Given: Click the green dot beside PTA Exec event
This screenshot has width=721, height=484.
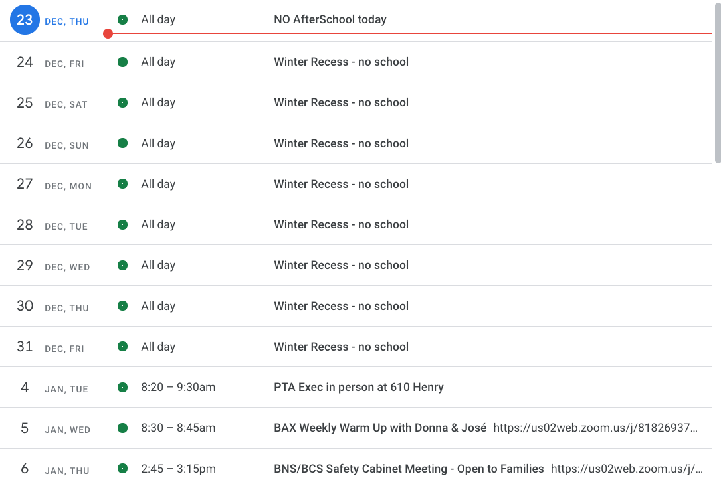Looking at the screenshot, I should [122, 387].
